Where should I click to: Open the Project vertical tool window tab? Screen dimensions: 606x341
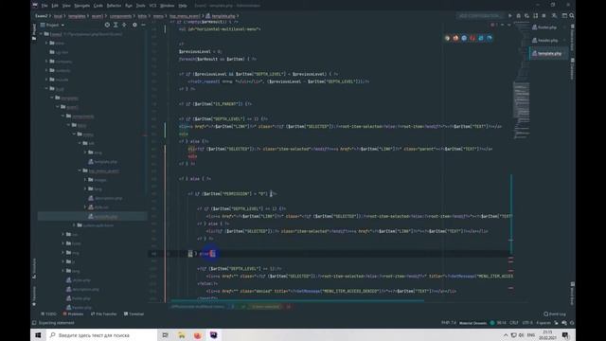pos(34,31)
